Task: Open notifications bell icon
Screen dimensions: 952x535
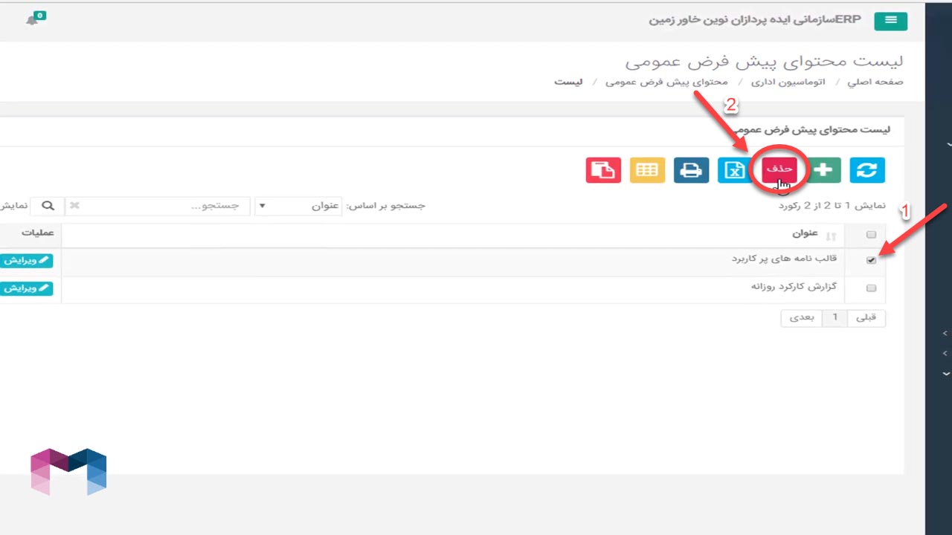Action: pos(32,19)
